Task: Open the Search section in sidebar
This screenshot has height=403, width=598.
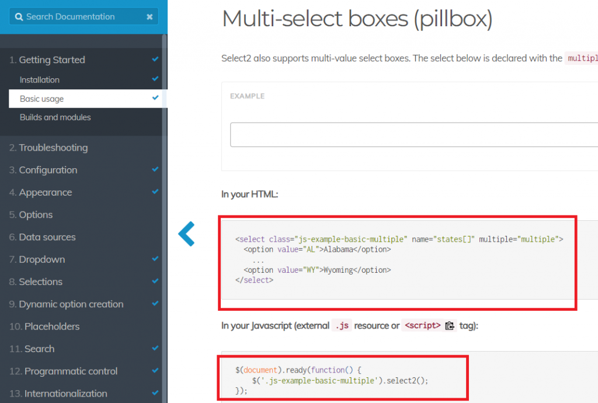Action: pyautogui.click(x=32, y=349)
